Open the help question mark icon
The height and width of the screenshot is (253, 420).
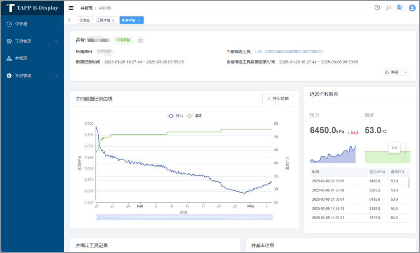click(377, 7)
